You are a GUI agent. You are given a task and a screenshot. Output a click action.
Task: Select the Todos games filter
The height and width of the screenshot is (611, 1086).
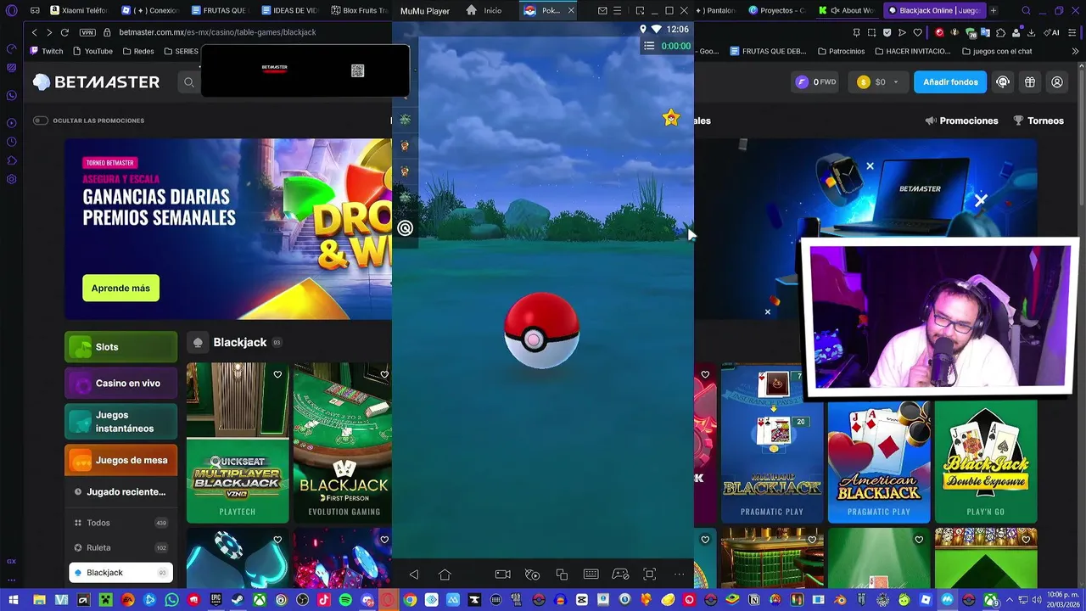click(120, 523)
